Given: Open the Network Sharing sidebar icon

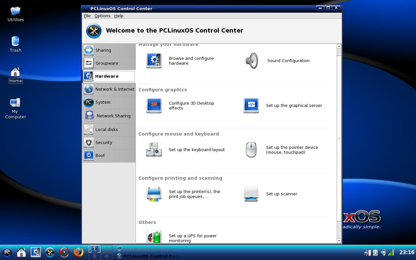Looking at the screenshot, I should click(89, 116).
